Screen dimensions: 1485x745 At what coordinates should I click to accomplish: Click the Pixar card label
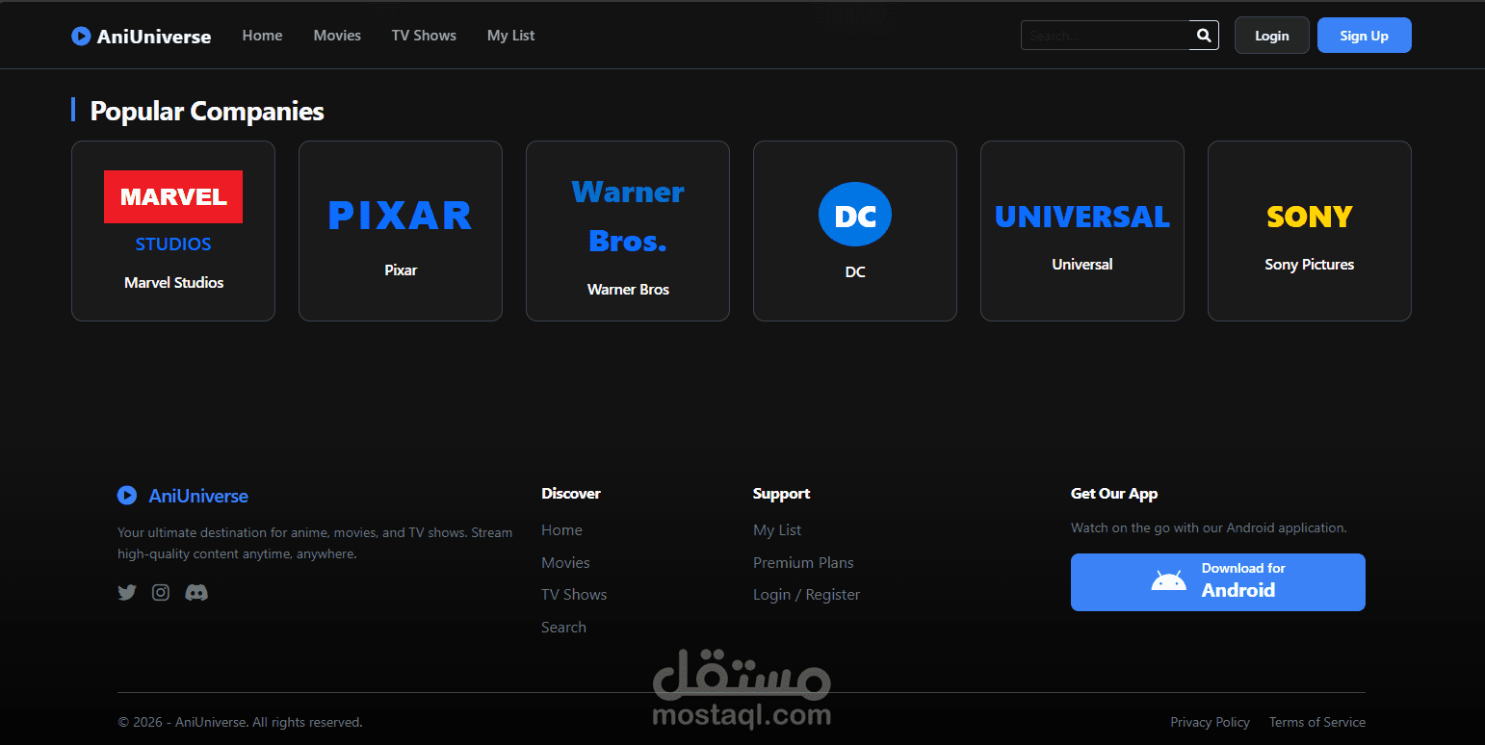point(401,270)
